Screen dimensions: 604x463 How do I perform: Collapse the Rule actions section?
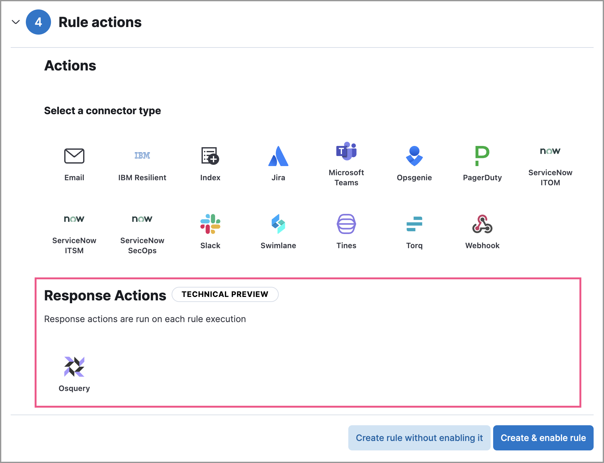tap(15, 22)
